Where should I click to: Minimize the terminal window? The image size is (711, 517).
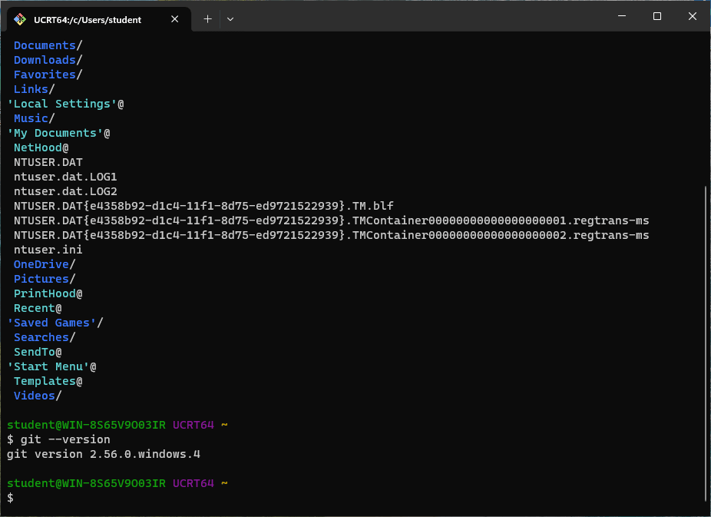pyautogui.click(x=622, y=16)
